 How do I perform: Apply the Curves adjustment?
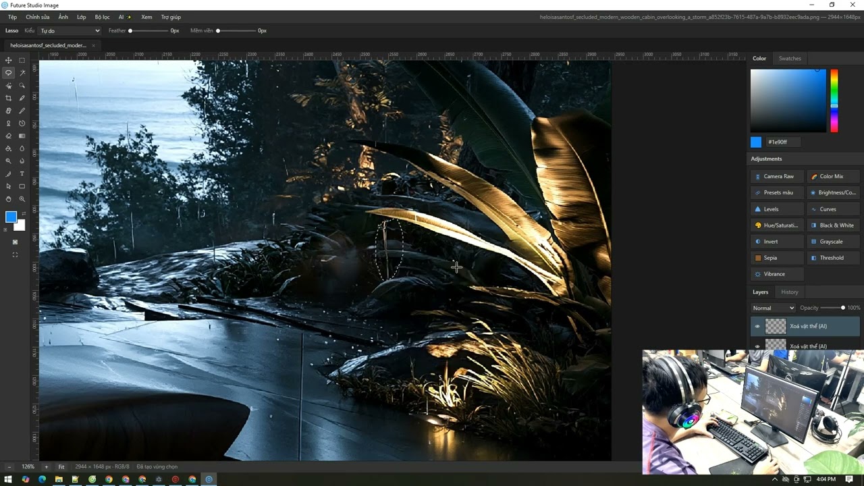tap(834, 209)
